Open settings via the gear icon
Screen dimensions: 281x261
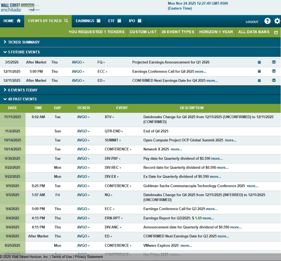coord(277,21)
